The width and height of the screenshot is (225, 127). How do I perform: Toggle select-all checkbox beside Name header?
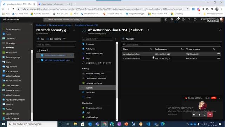point(38,50)
